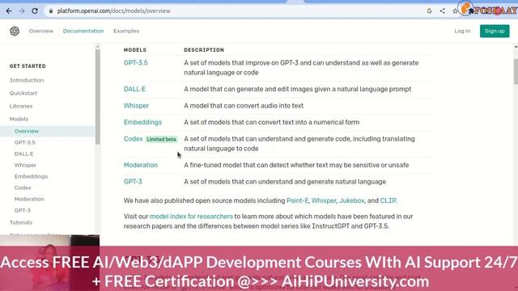Click the DESCRIPTION column header

click(x=204, y=50)
